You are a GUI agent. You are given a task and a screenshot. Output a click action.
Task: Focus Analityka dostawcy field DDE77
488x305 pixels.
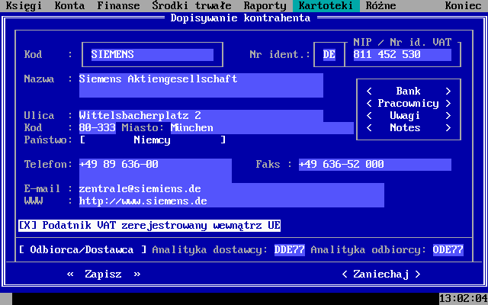290,249
